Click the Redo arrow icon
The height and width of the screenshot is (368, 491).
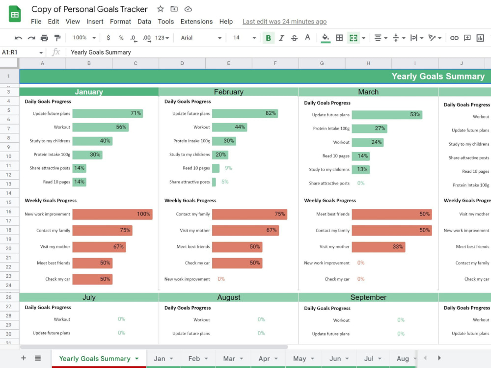point(31,38)
